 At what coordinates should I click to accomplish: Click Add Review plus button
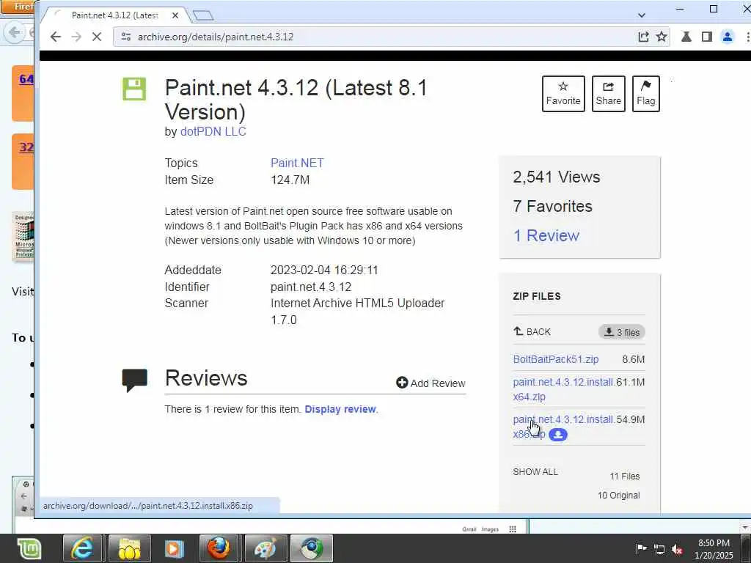coord(431,383)
